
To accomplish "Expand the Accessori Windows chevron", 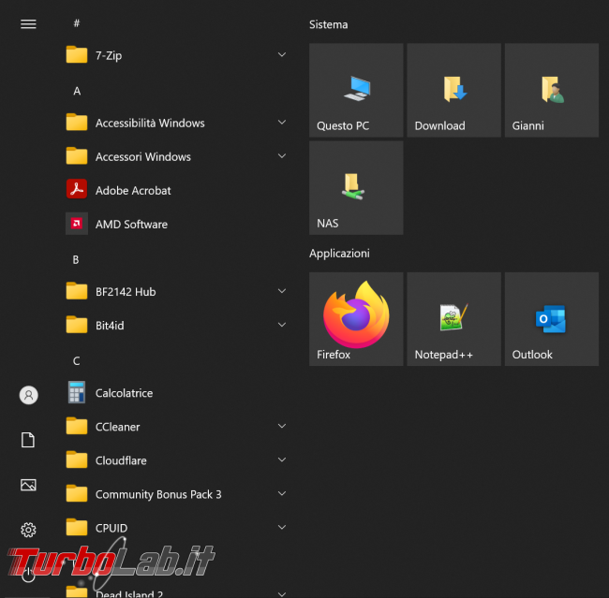I will pyautogui.click(x=282, y=156).
